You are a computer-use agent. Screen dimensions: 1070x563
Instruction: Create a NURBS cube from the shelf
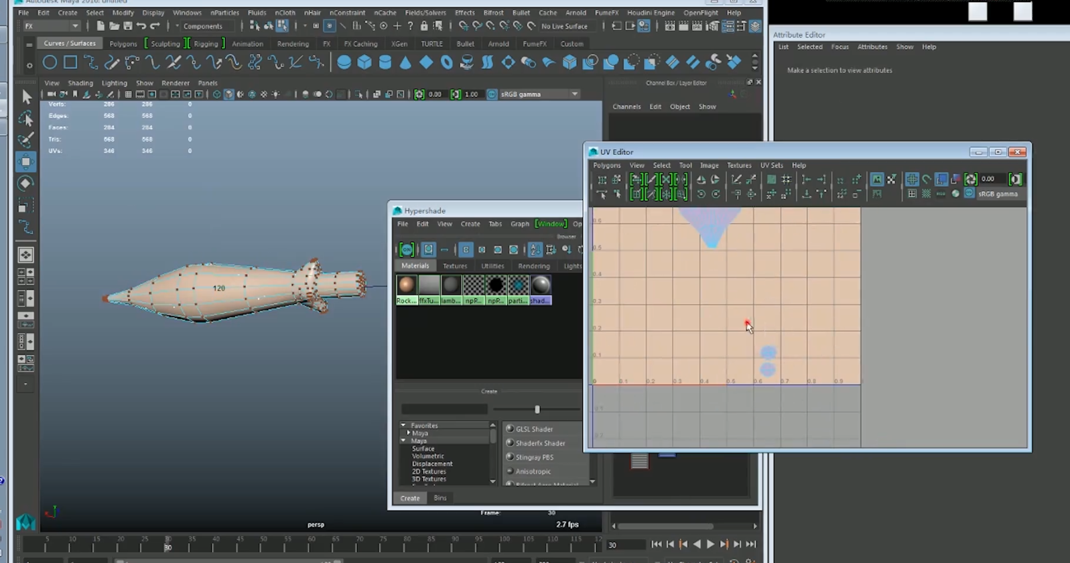coord(364,62)
